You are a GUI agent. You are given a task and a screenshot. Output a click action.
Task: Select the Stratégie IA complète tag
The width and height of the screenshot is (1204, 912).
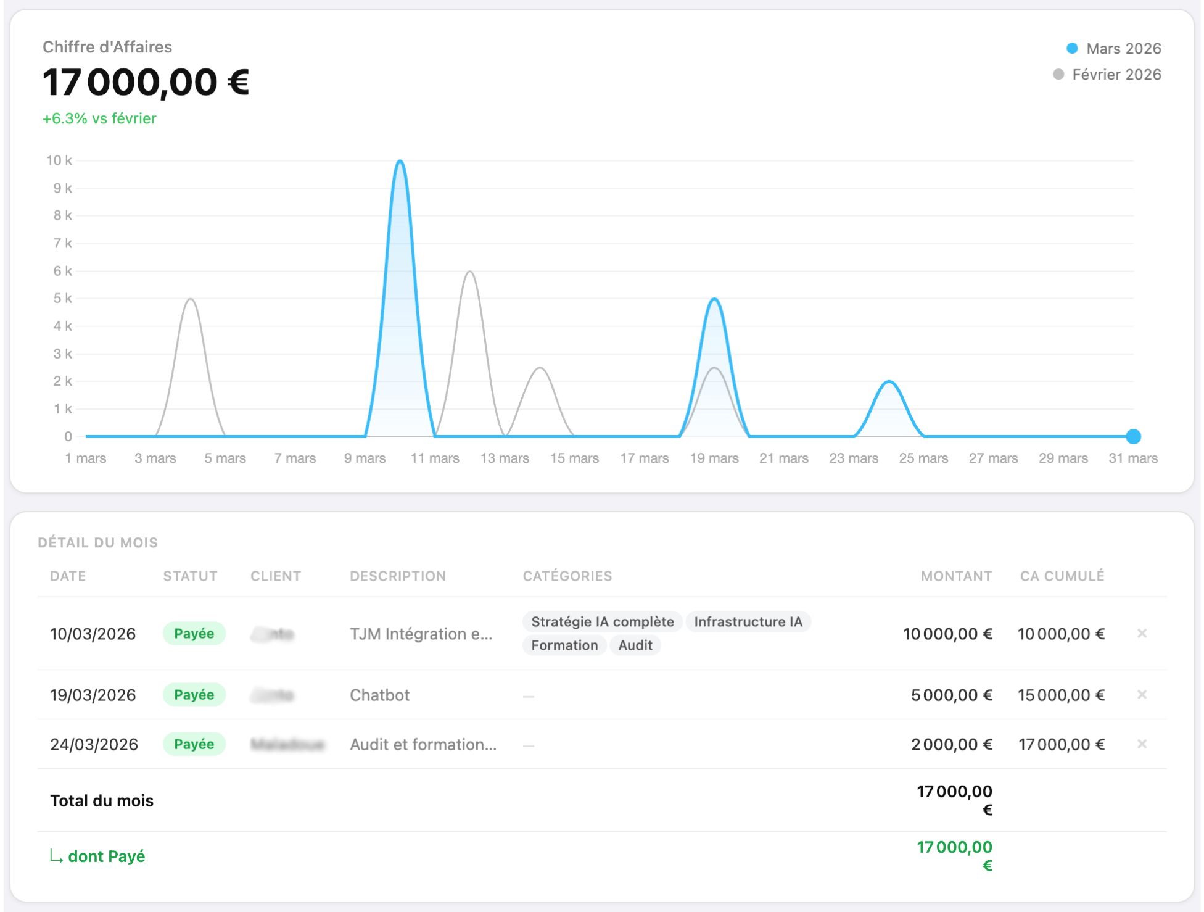pyautogui.click(x=602, y=621)
